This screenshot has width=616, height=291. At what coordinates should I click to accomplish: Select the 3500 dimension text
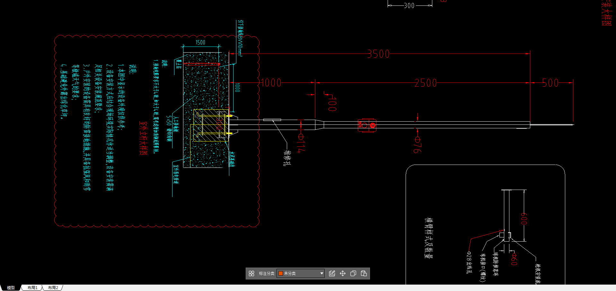pos(378,54)
